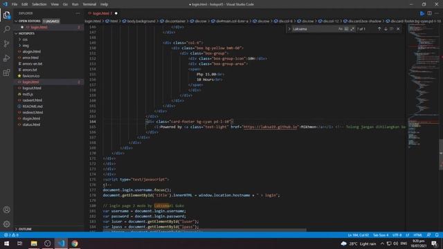
Task: Open md5.js in the file tree
Action: click(x=28, y=94)
